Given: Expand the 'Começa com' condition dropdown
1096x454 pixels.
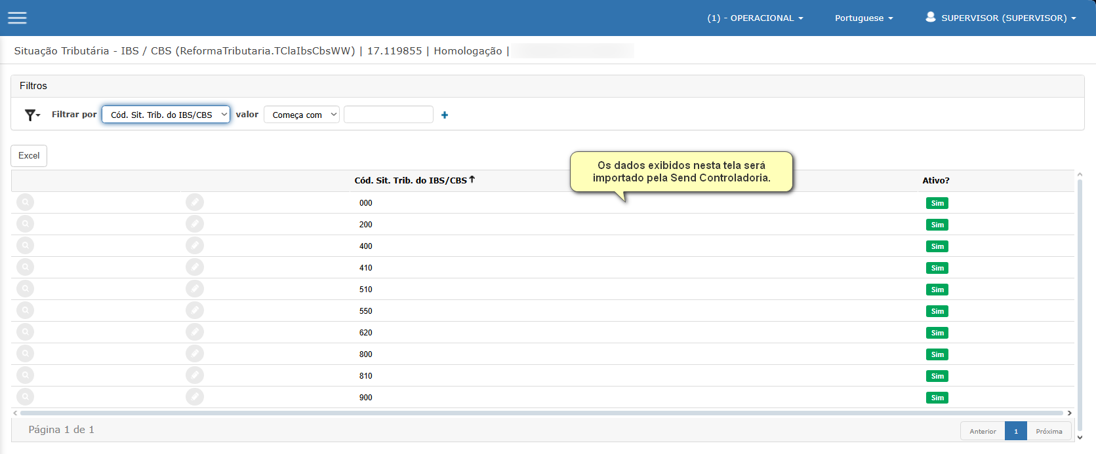Looking at the screenshot, I should pos(302,115).
